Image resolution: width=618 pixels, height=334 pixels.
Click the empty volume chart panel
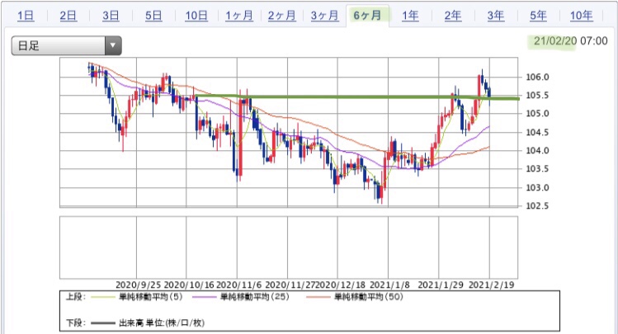(289, 247)
